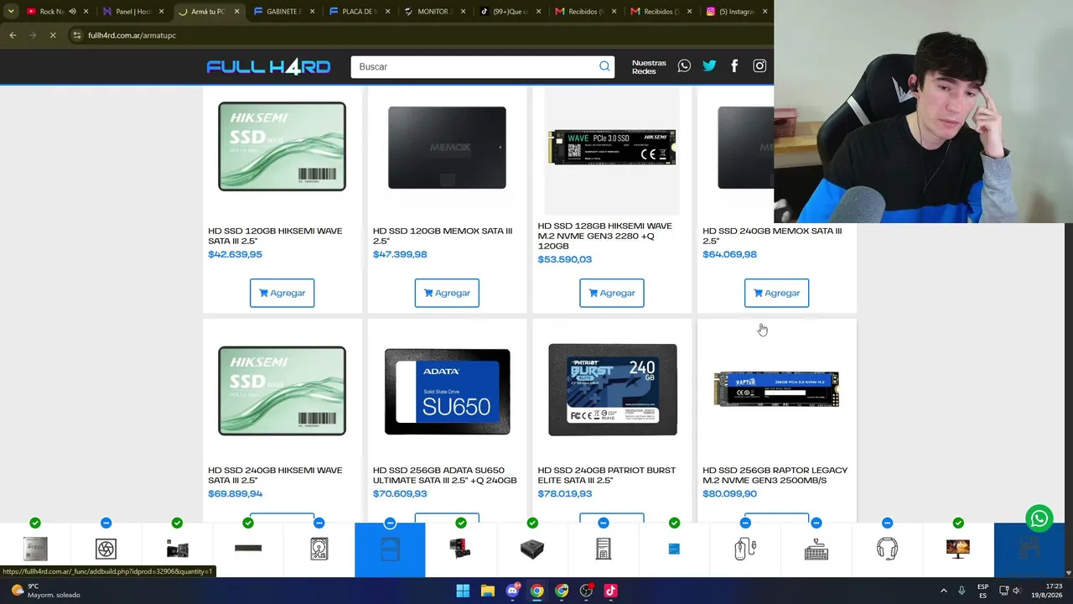Add the 128GB Hiksemi Wave M.2 NVMe SSD

(612, 293)
